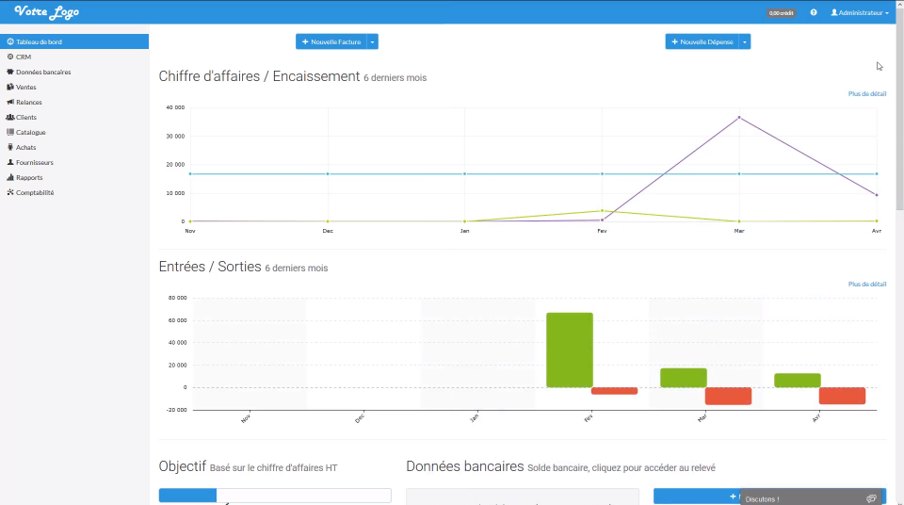Open the Clients list
Screen dimensions: 904x505
pyautogui.click(x=21, y=117)
